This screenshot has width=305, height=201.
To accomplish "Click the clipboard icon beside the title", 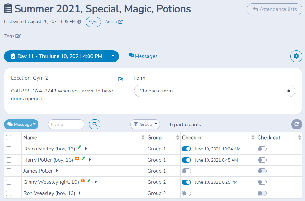I will point(8,9).
